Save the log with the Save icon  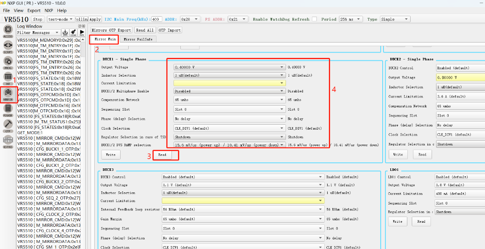coord(65,32)
